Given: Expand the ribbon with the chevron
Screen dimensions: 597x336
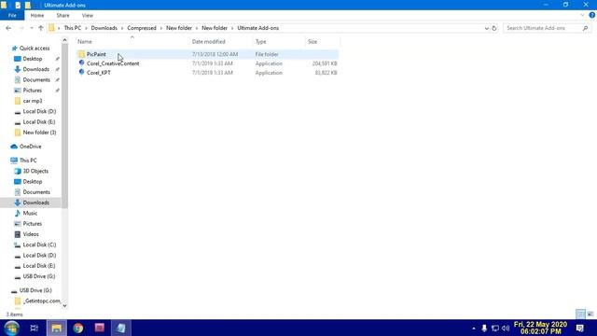Looking at the screenshot, I should 582,15.
